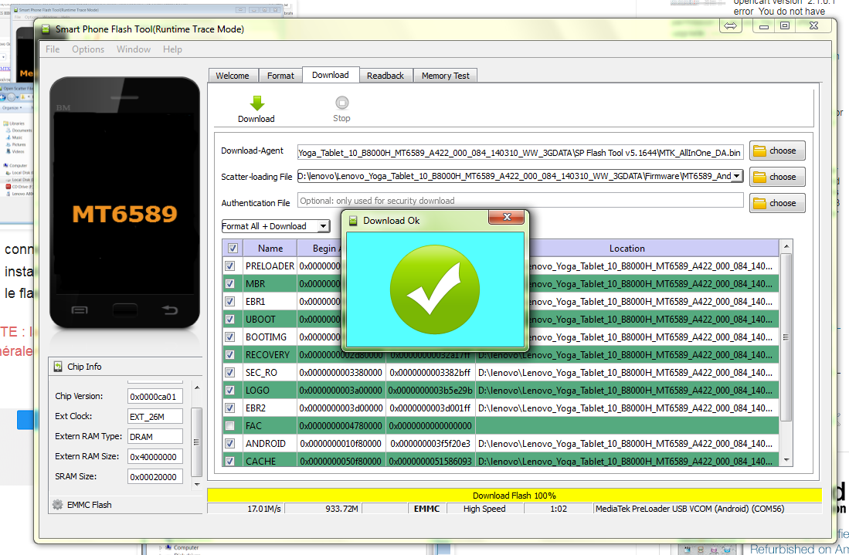
Task: Click the Extern RAM Size value field
Action: (x=155, y=456)
